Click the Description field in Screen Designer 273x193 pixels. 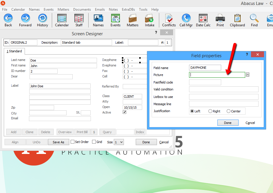coord(86,42)
